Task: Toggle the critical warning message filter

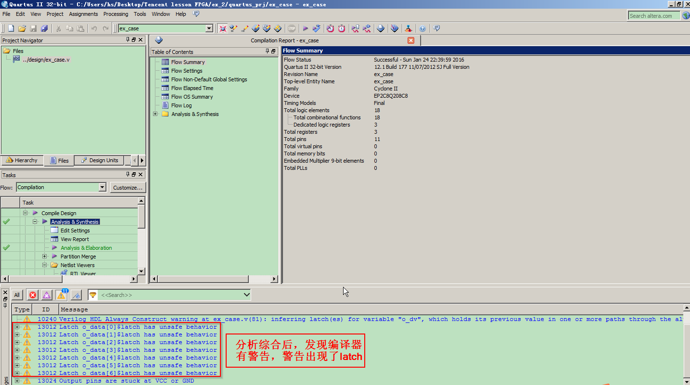Action: pos(47,295)
